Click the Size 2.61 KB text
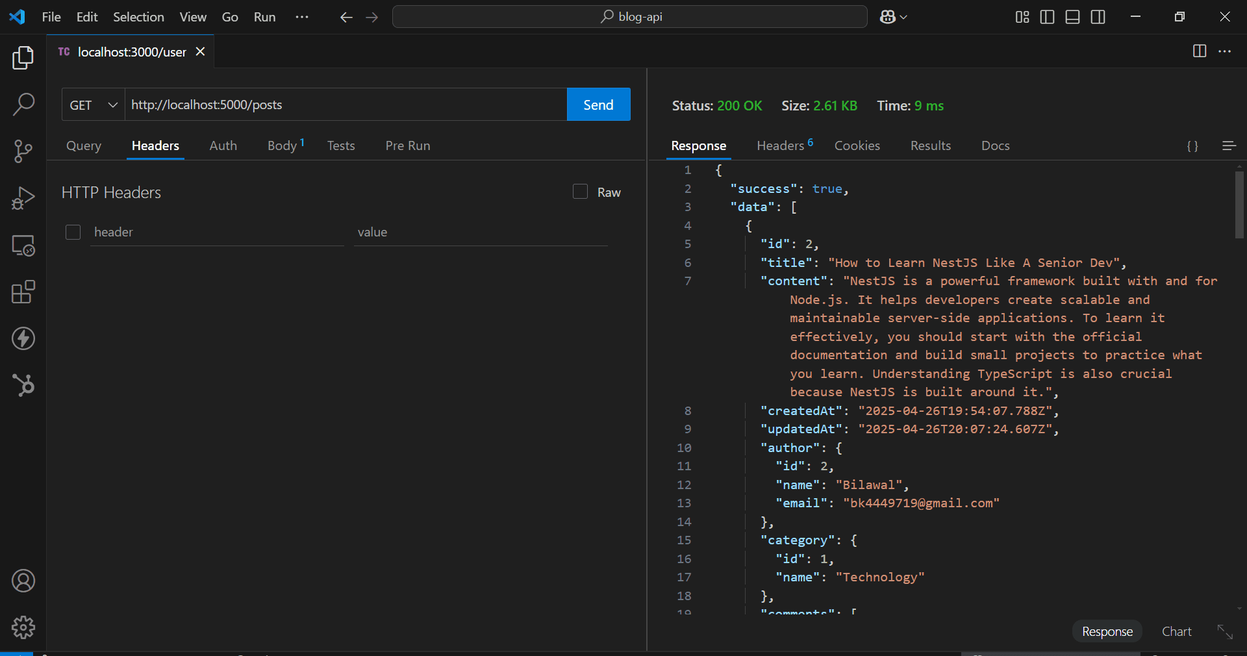Screen dimensions: 1247x656 click(819, 106)
